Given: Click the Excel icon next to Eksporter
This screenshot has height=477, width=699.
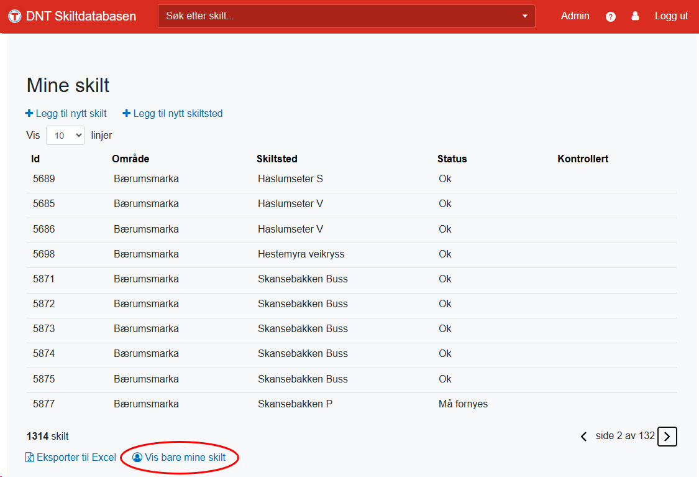Looking at the screenshot, I should [x=29, y=457].
